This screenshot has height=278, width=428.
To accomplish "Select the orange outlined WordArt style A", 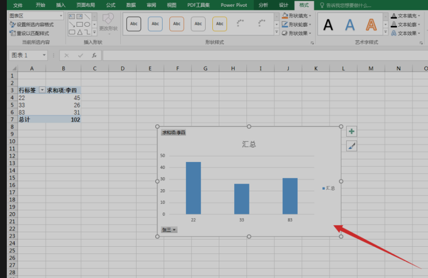I will click(x=371, y=24).
